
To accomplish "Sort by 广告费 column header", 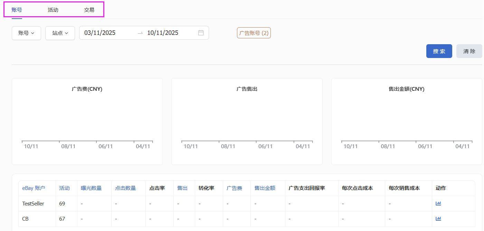I will click(234, 188).
